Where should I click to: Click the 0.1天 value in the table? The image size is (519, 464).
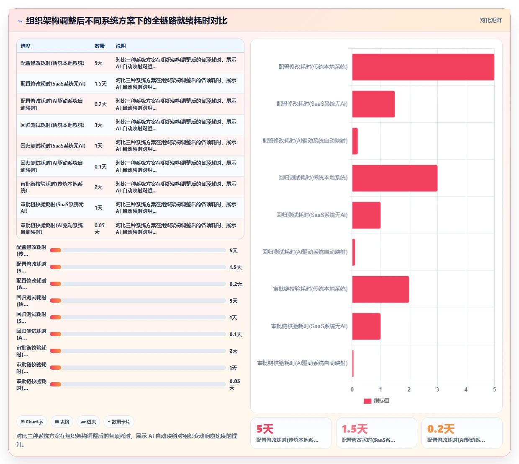[100, 166]
